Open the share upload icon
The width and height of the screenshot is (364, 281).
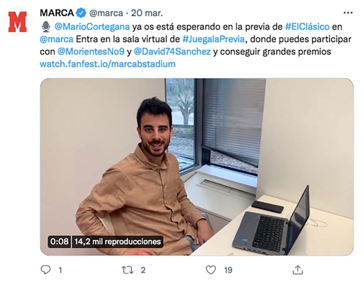click(298, 270)
